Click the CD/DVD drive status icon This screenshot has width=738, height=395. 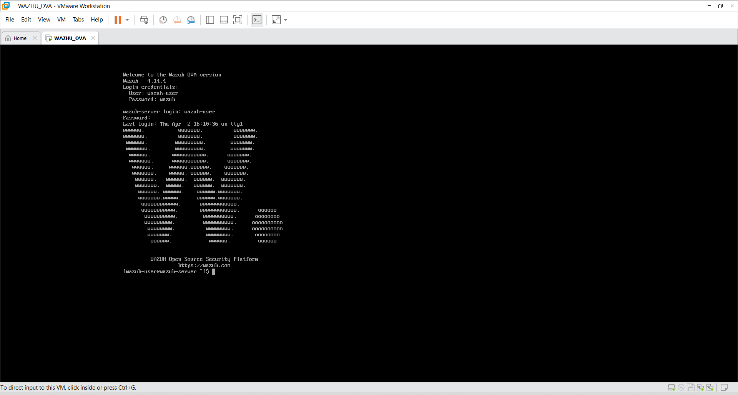point(681,387)
